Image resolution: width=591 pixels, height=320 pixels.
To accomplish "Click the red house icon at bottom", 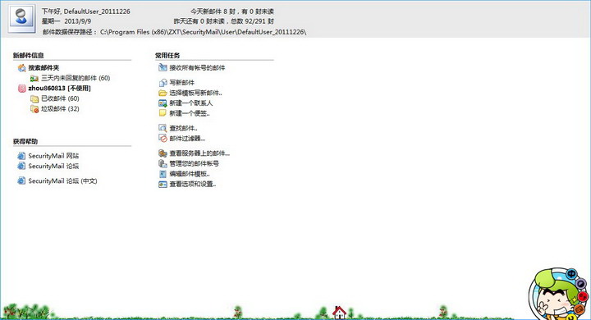I will (x=339, y=313).
